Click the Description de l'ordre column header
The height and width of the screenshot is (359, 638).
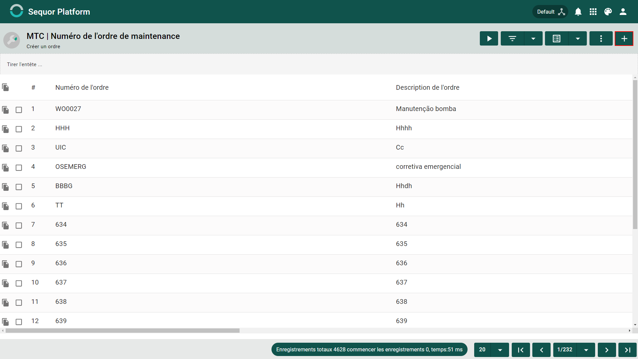tap(428, 87)
